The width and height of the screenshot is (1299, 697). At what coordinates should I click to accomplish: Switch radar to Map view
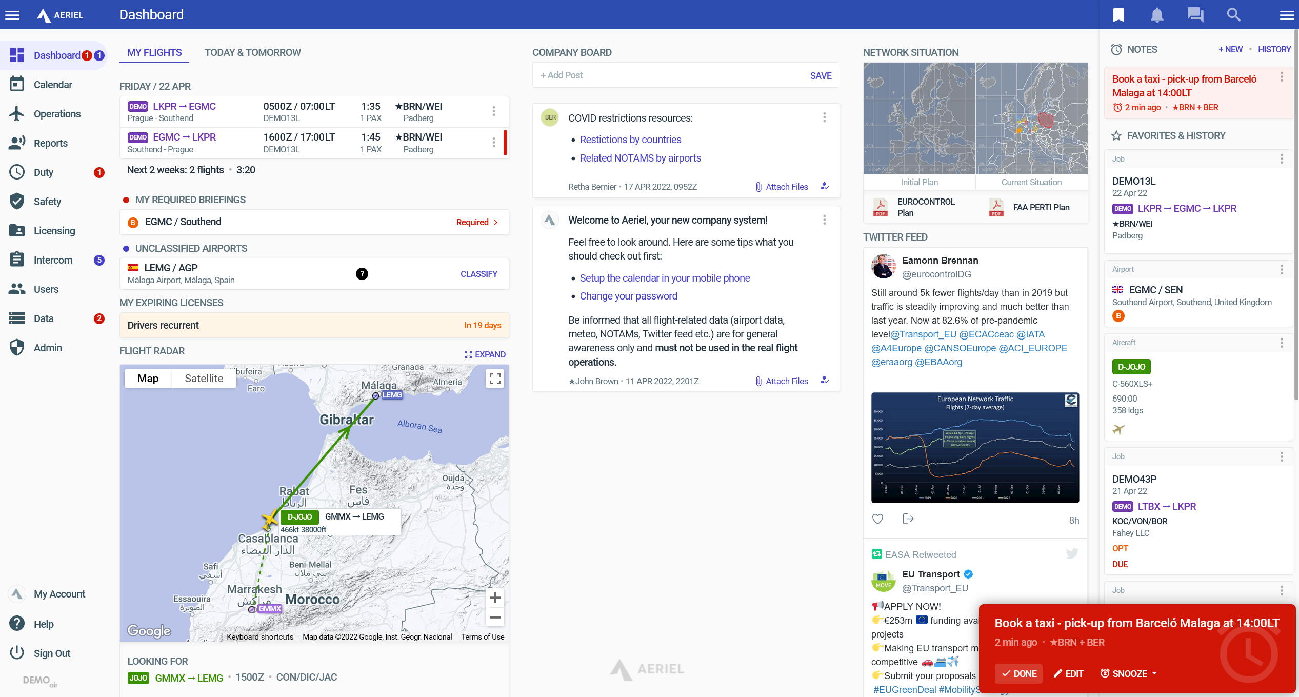pyautogui.click(x=148, y=379)
